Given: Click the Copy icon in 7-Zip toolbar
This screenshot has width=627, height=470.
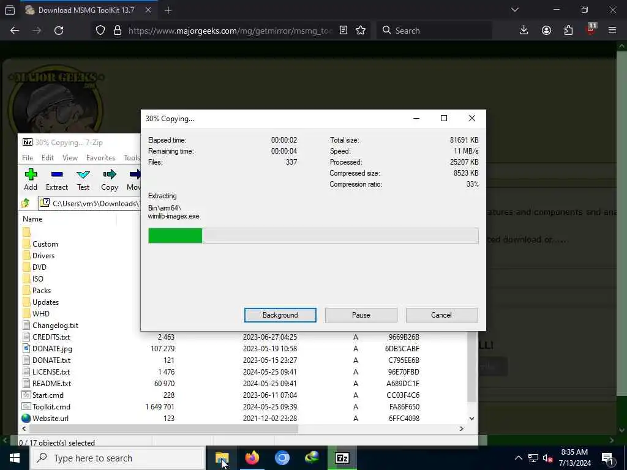Looking at the screenshot, I should (110, 179).
